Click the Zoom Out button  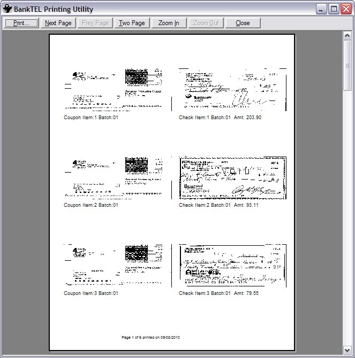coord(206,23)
